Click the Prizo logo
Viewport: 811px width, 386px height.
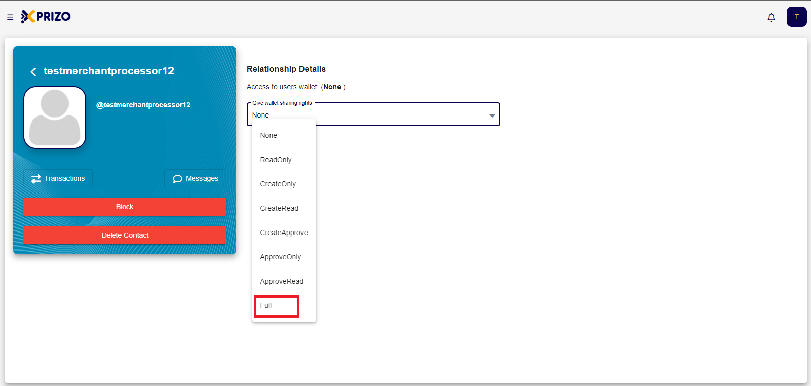point(46,17)
